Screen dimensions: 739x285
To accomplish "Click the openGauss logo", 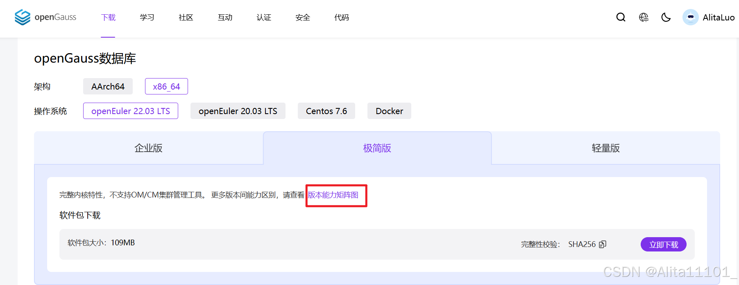I will [x=45, y=17].
